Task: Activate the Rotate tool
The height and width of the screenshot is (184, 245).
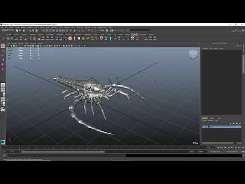Action: point(3,64)
